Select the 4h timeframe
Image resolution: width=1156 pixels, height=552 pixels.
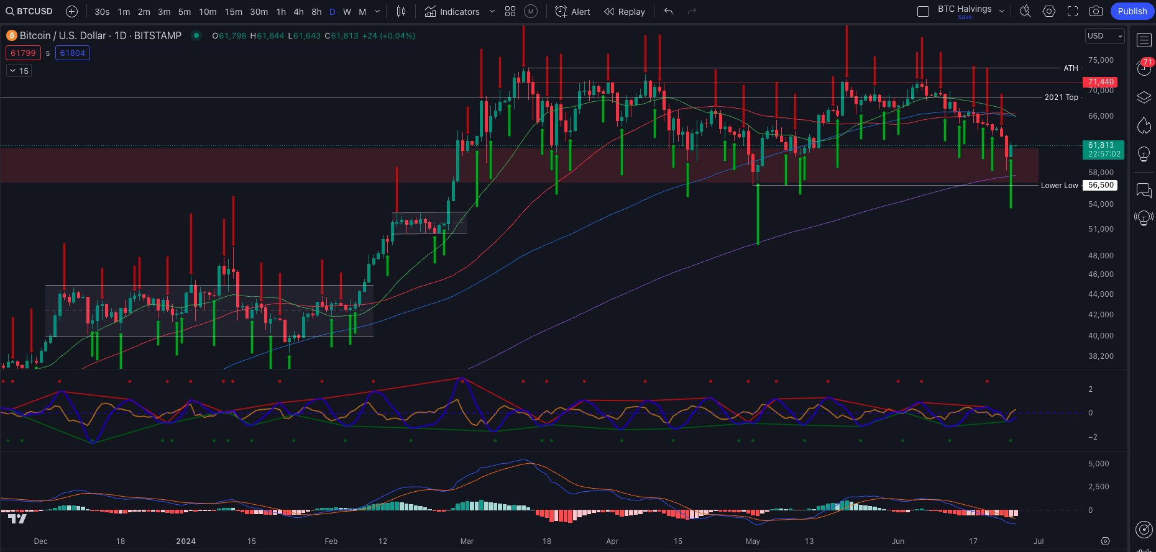(298, 11)
